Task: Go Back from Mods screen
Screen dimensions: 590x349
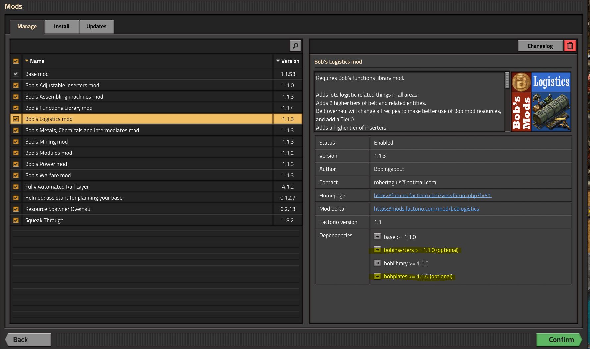Action: [28, 340]
